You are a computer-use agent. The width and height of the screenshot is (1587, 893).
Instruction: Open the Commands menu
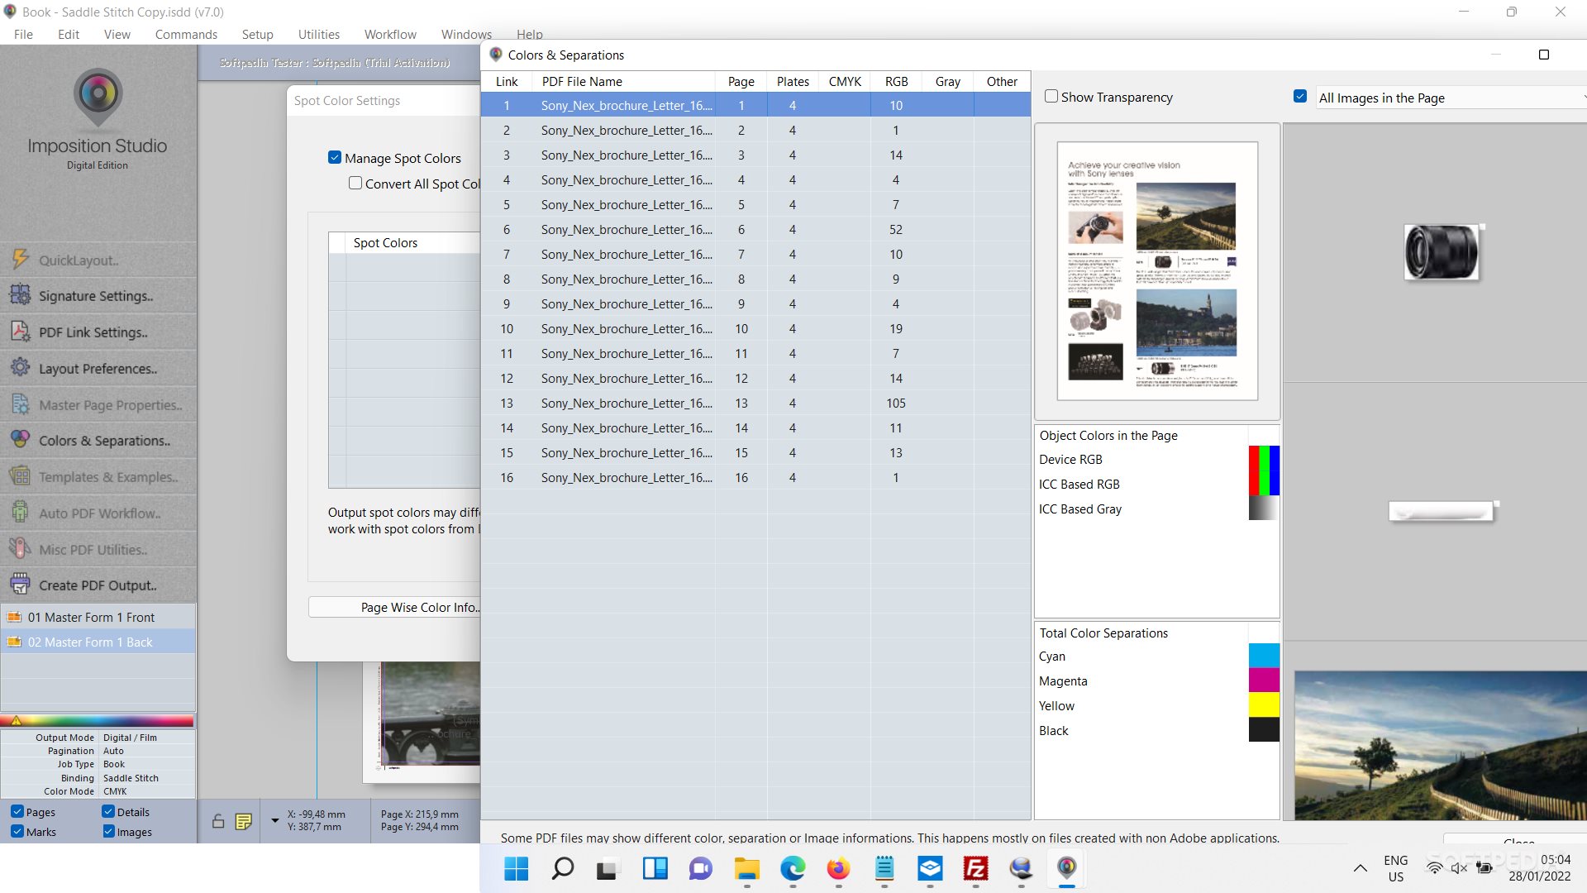(186, 34)
